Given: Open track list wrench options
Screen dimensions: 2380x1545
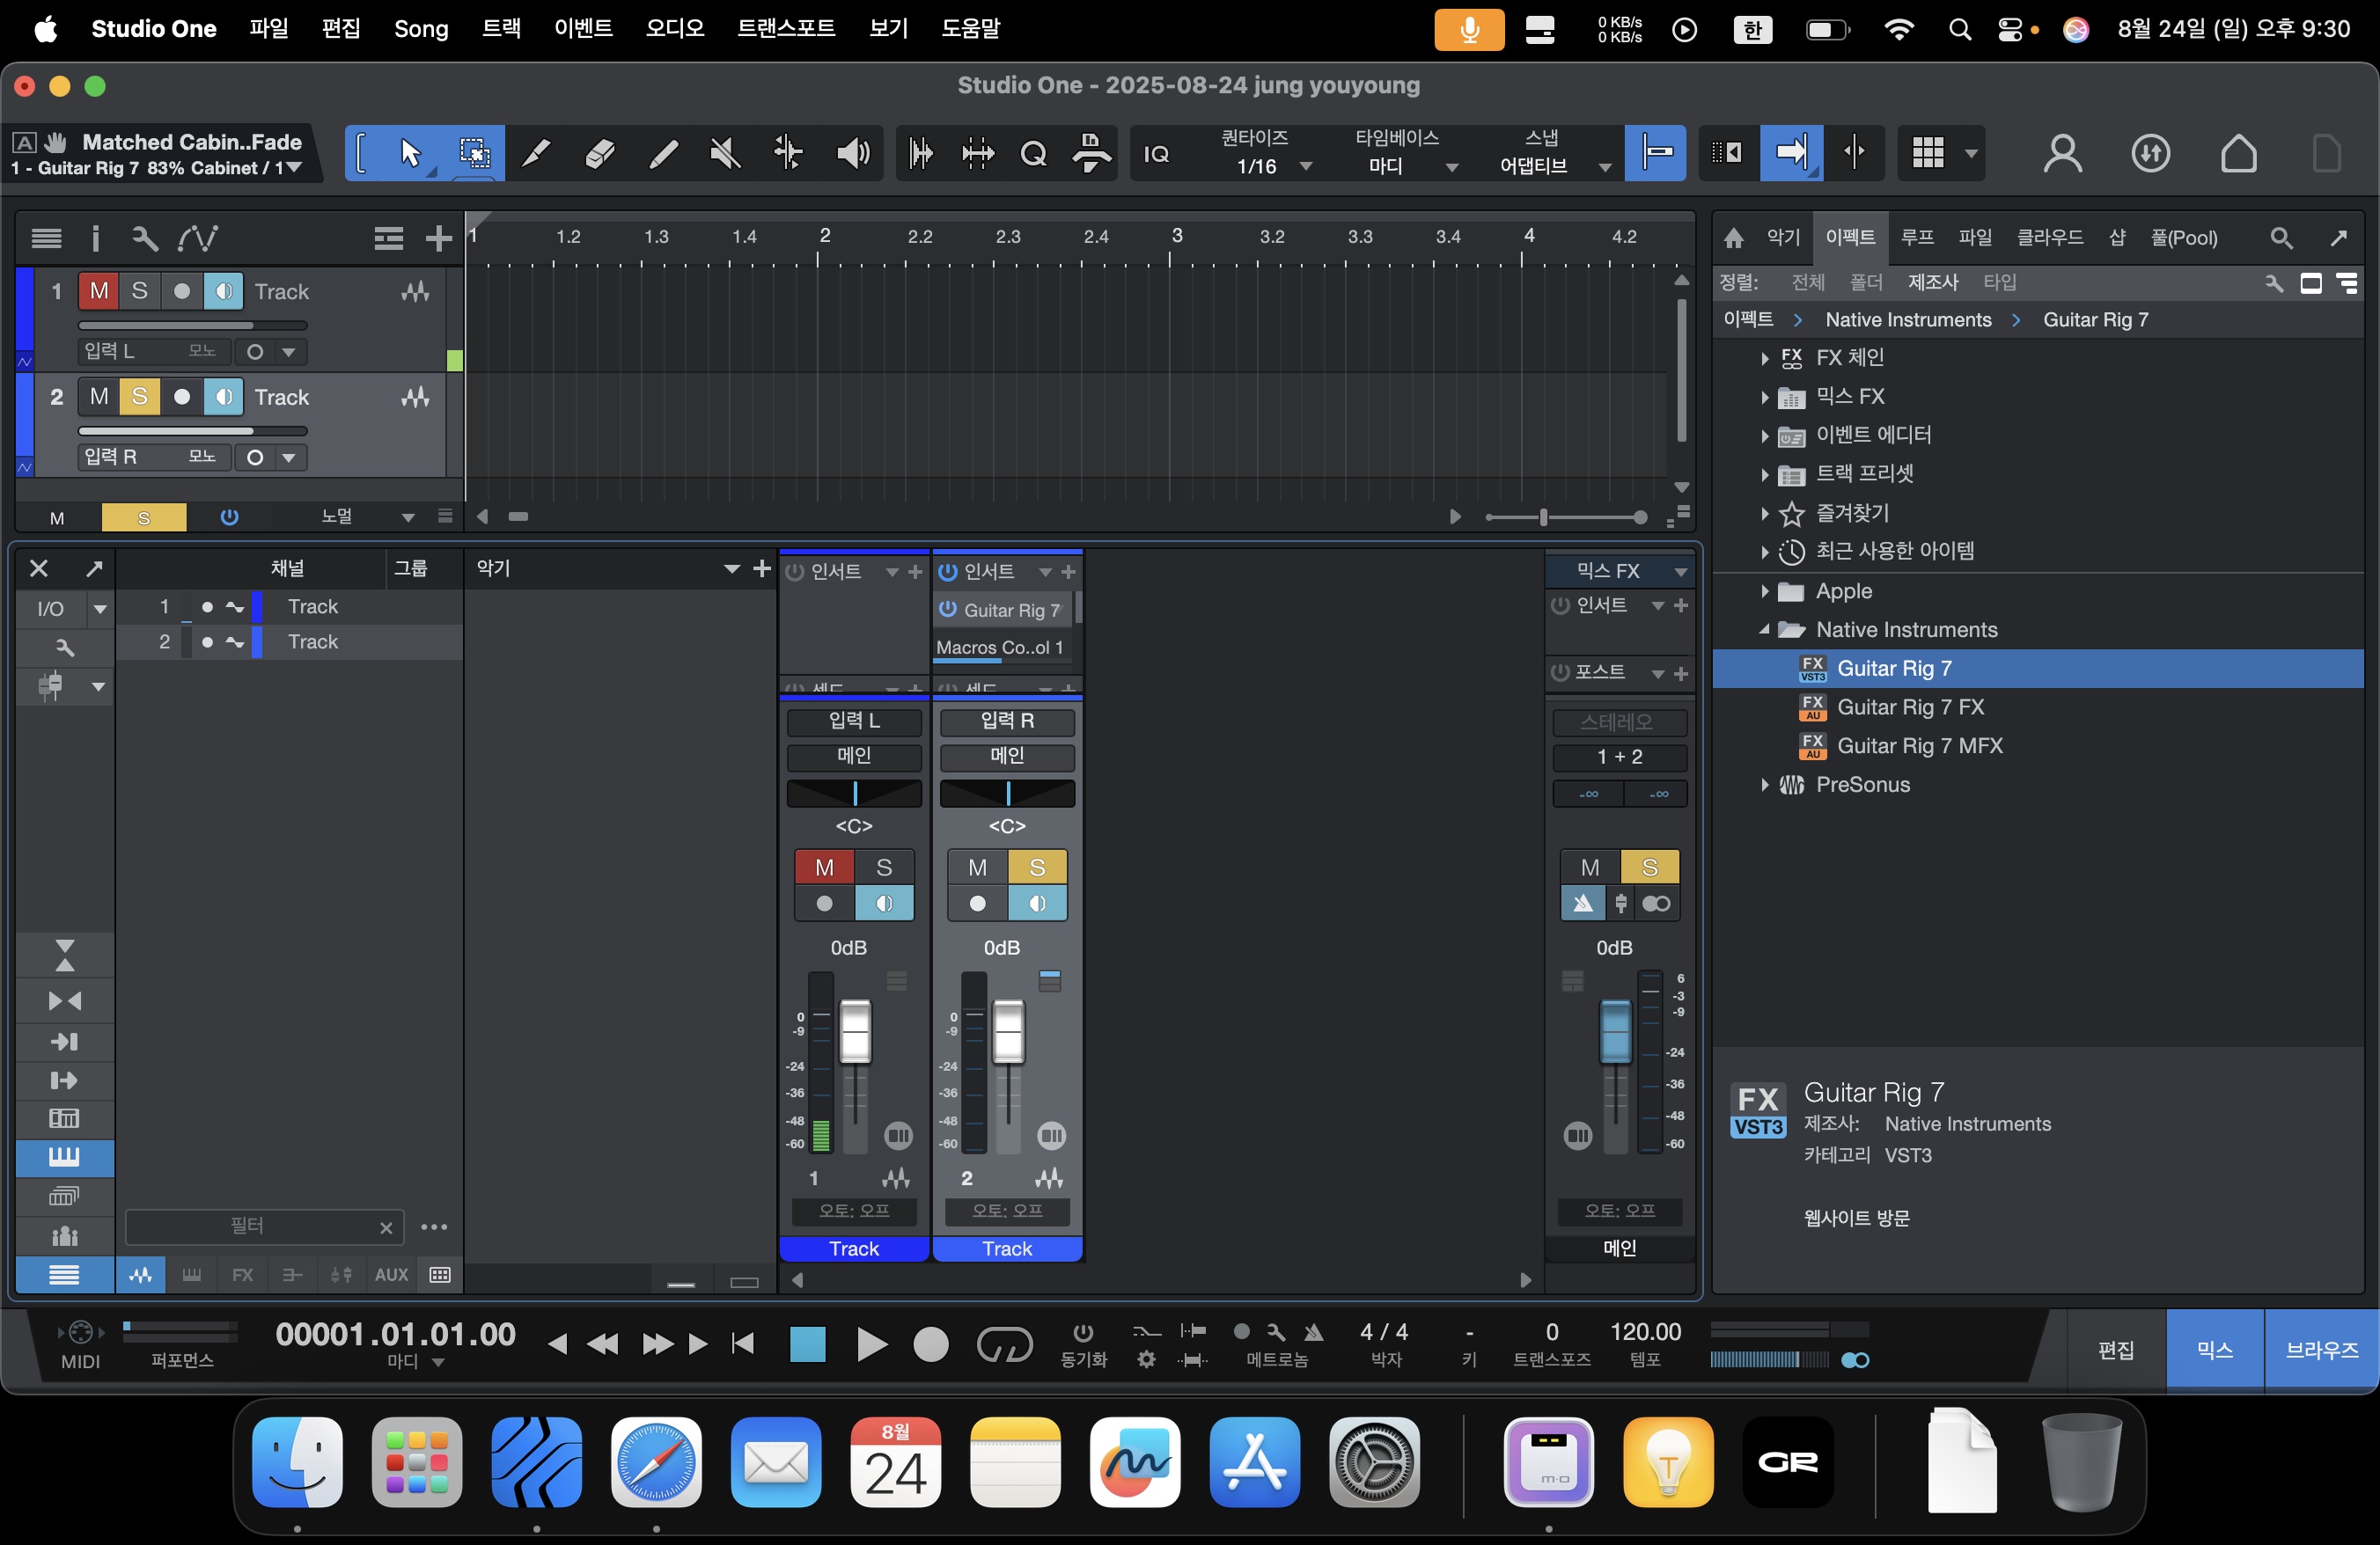Looking at the screenshot, I should point(144,238).
